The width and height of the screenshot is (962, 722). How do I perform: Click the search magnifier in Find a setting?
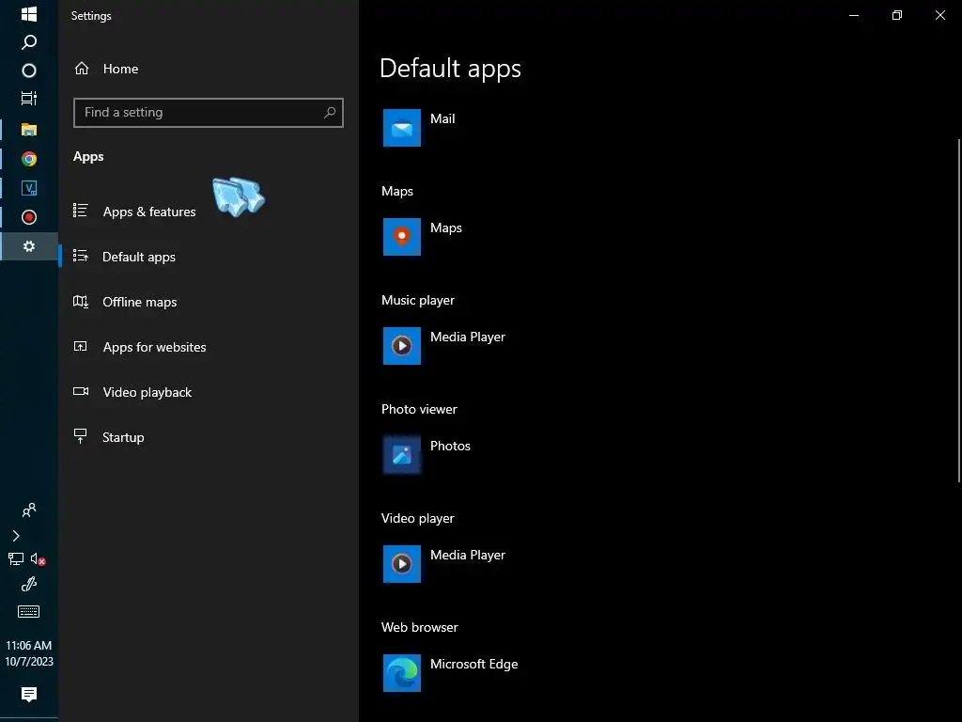point(330,113)
